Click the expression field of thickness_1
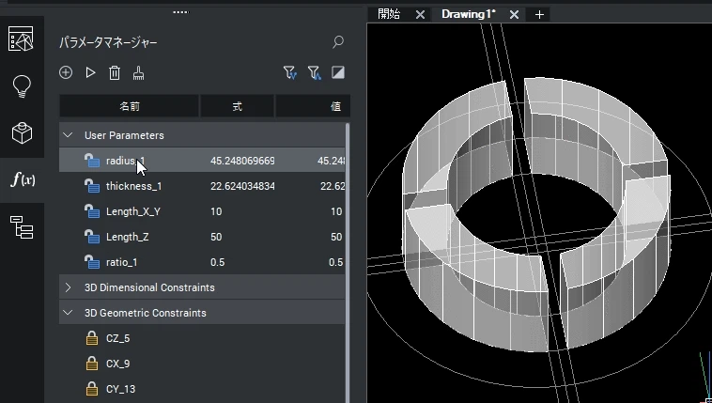The width and height of the screenshot is (712, 403). pos(242,186)
